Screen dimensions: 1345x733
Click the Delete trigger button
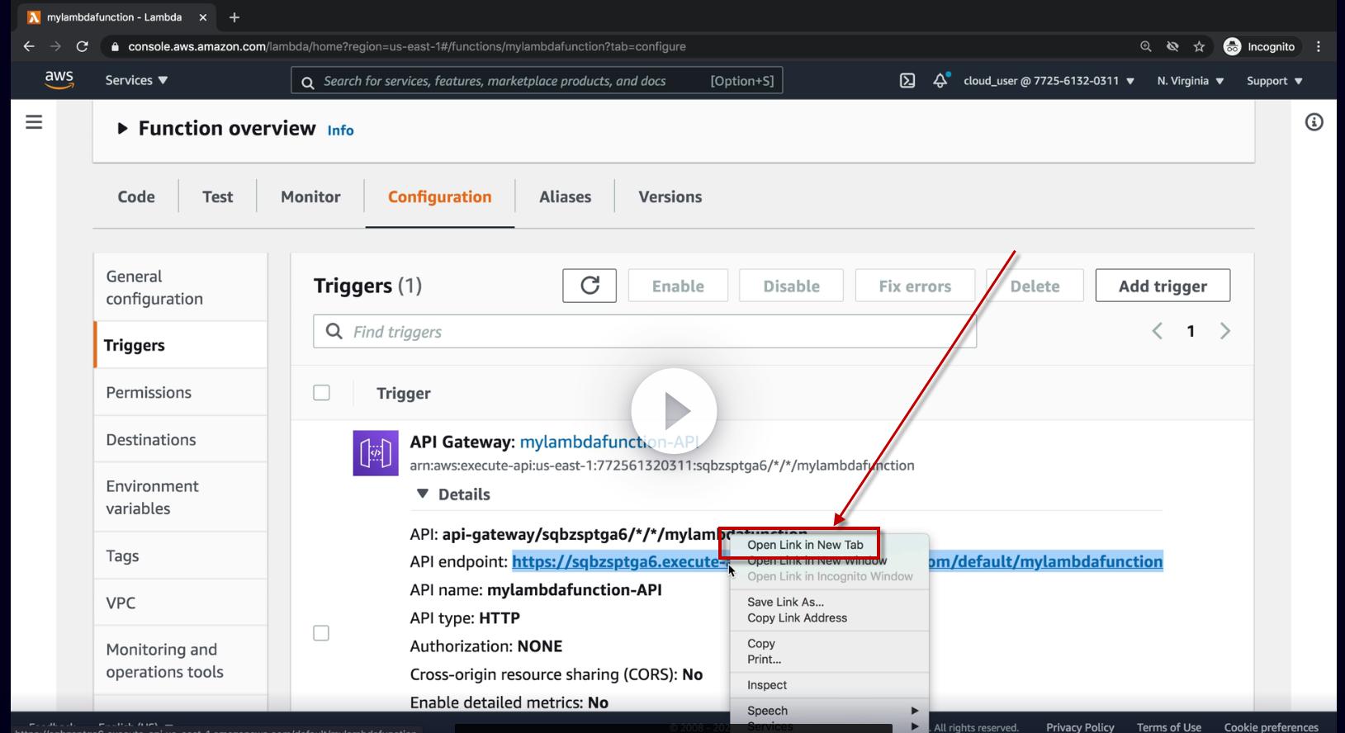pos(1035,286)
